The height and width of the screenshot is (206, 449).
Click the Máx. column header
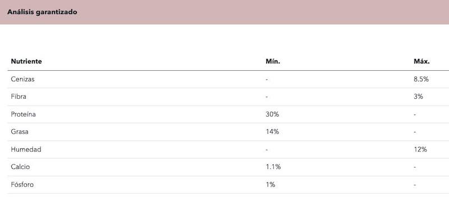(421, 61)
